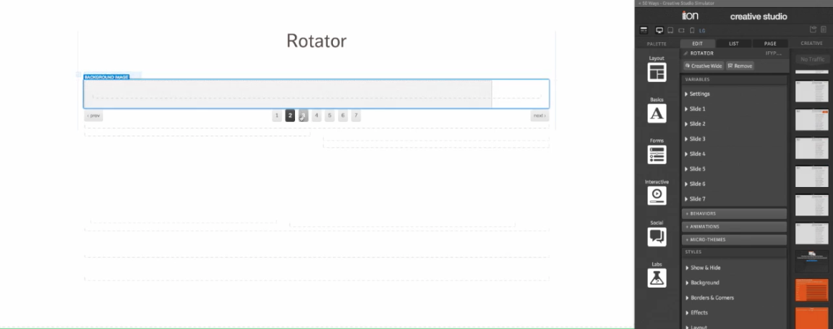Image resolution: width=833 pixels, height=329 pixels.
Task: Switch to the Page tab
Action: [x=769, y=44]
